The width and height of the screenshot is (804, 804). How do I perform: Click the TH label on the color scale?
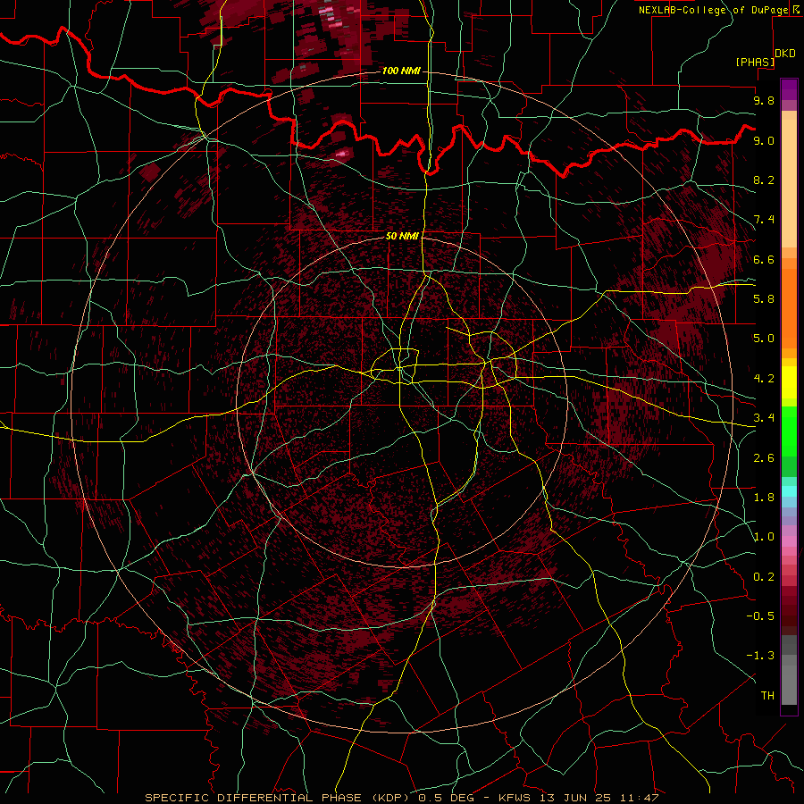[x=767, y=696]
